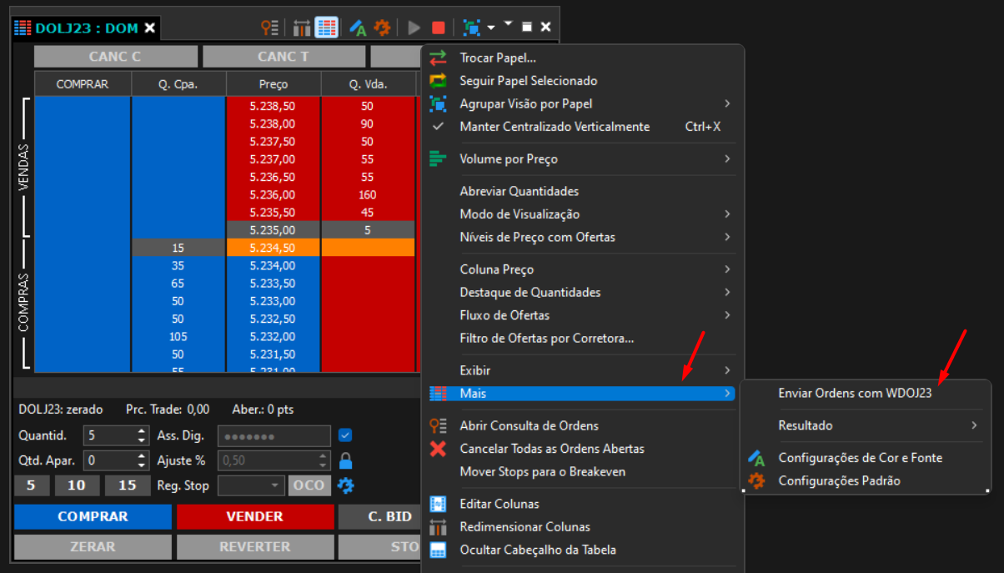The image size is (1004, 573).
Task: Set quantity with the 15 preset button
Action: 127,485
